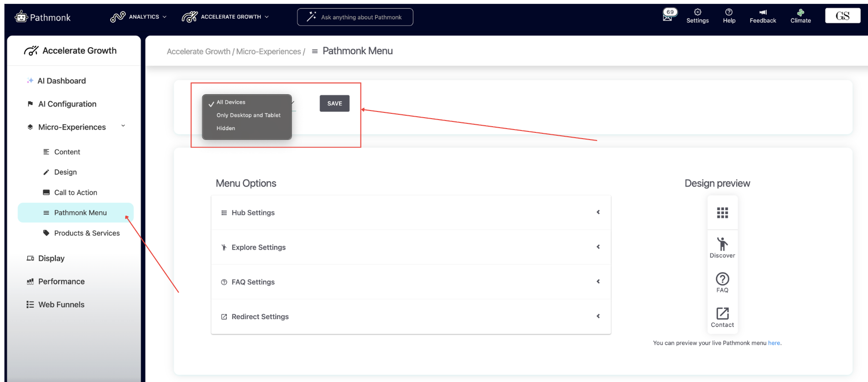The width and height of the screenshot is (868, 382).
Task: Open Call to Action sidebar item
Action: coord(75,192)
